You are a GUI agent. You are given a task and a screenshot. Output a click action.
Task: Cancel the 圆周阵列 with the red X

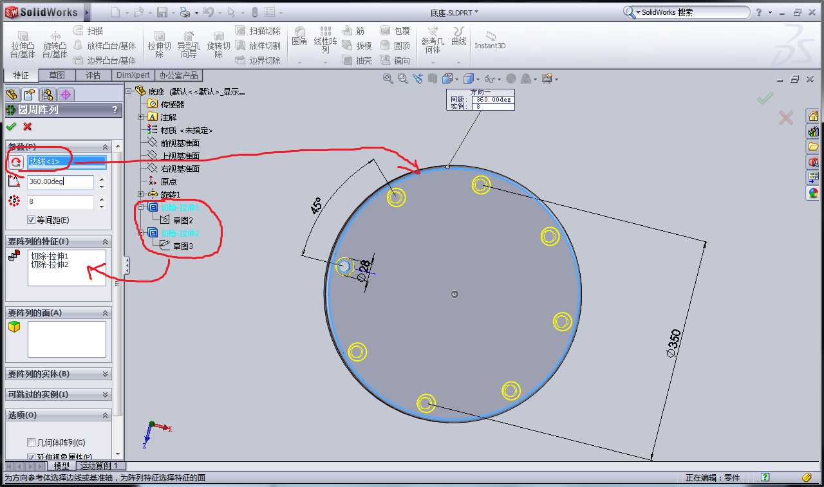[27, 127]
